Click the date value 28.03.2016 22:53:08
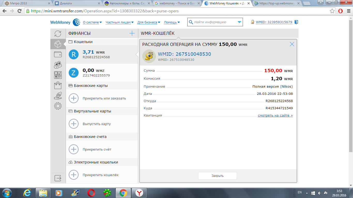The height and width of the screenshot is (198, 353). click(x=275, y=94)
